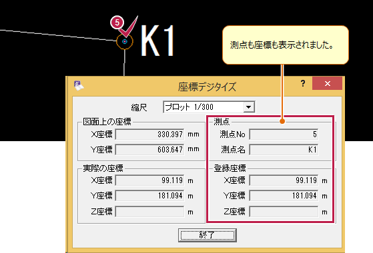Image resolution: width=373 pixels, height=253 pixels.
Task: Open the 縮尺 dropdown arrow
Action: 249,107
